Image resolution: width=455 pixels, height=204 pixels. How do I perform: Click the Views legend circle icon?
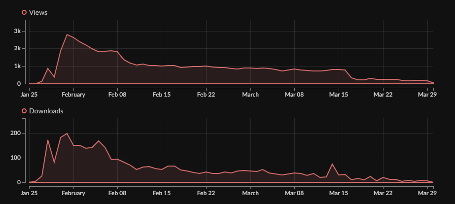[x=24, y=12]
